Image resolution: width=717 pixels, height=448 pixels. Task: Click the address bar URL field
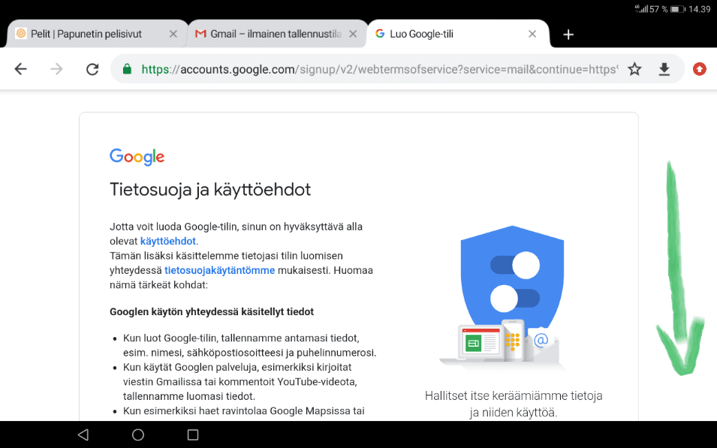point(380,69)
